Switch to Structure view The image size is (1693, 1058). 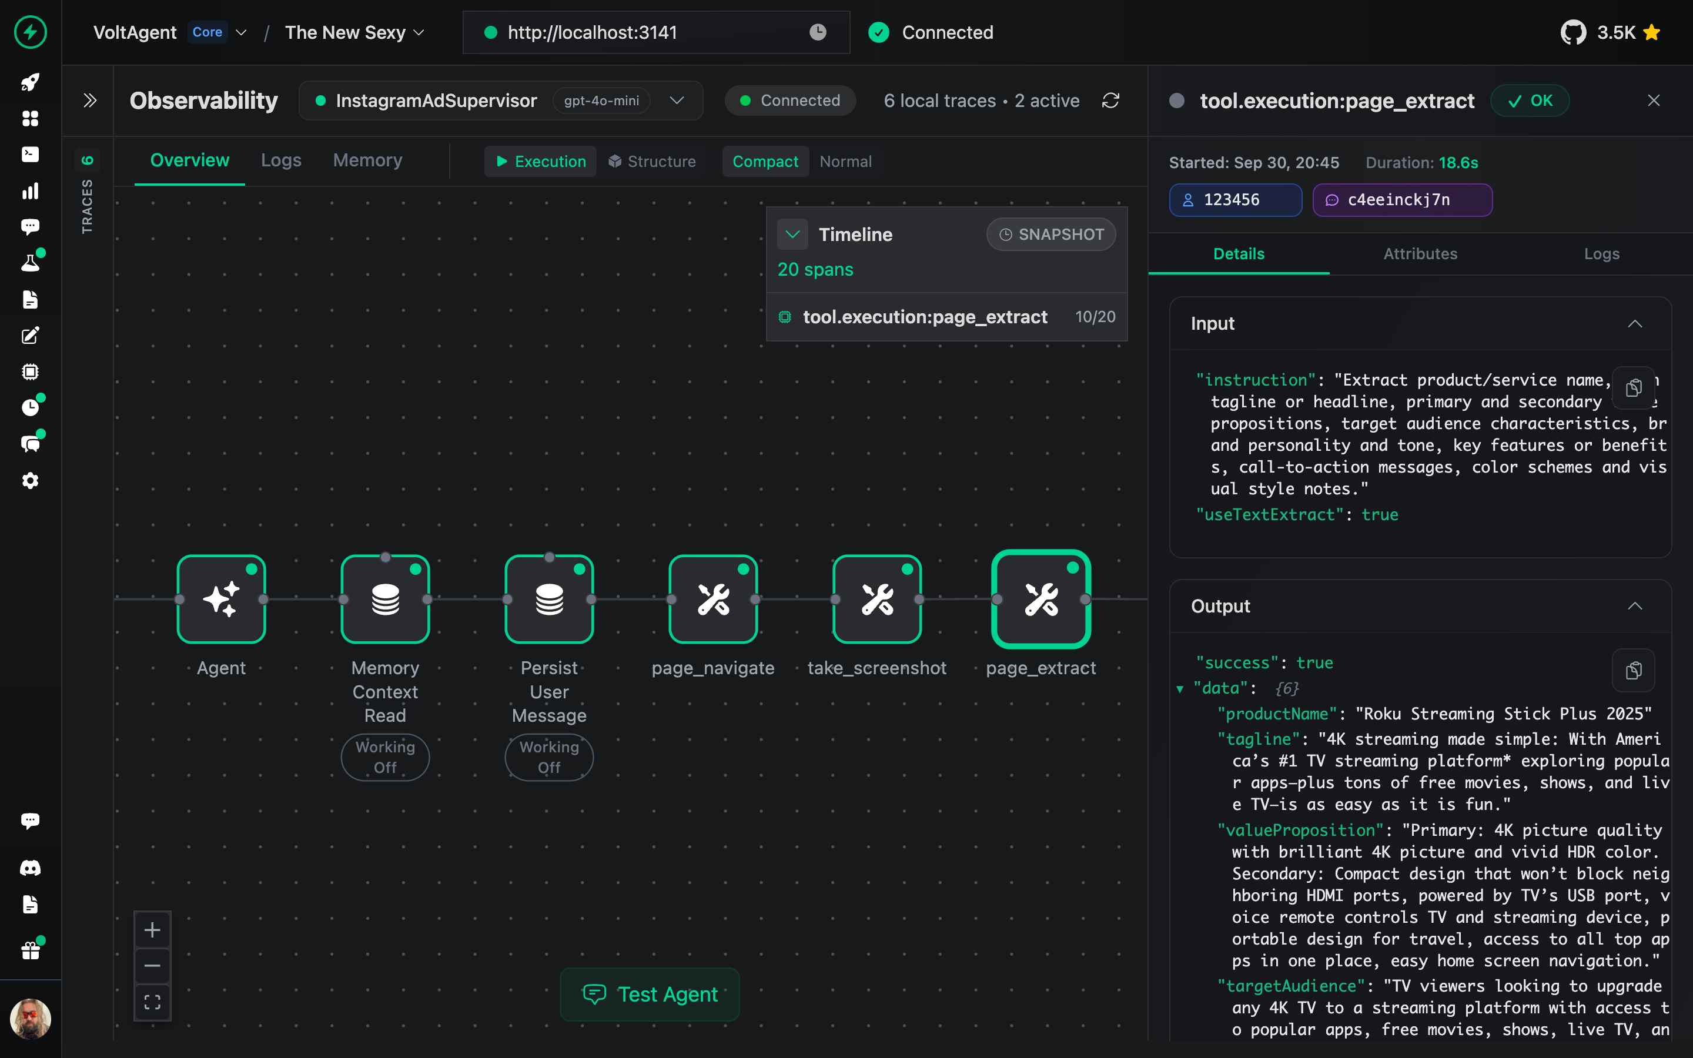point(652,162)
